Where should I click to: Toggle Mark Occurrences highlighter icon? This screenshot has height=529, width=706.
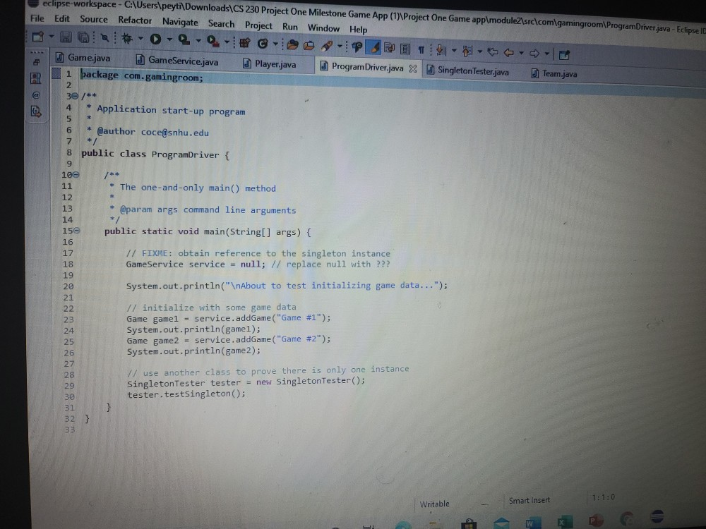[x=372, y=48]
